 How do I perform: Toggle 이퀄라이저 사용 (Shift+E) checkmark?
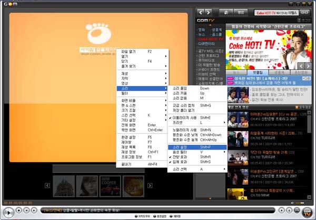(197, 118)
